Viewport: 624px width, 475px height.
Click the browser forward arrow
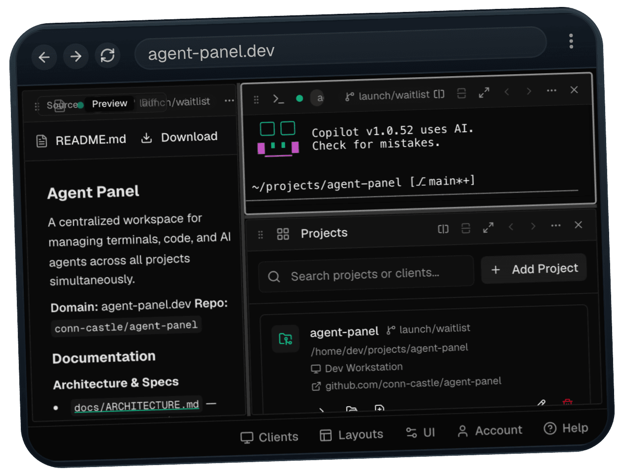[76, 56]
